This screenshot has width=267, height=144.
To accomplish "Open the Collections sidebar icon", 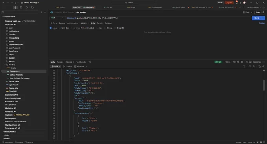I will [x=15, y=7].
